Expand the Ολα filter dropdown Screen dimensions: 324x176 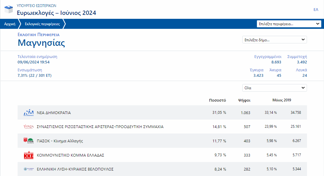pos(275,88)
